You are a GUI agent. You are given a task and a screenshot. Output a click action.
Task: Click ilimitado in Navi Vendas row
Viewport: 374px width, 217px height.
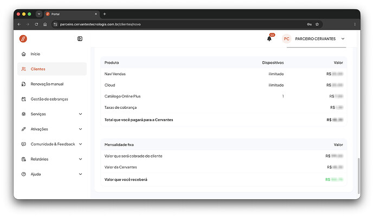pyautogui.click(x=276, y=74)
